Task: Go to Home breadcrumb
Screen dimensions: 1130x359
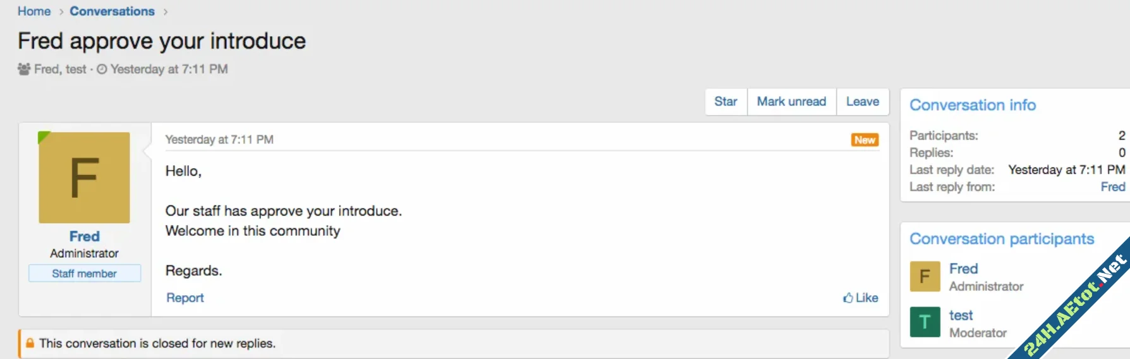Action: (34, 11)
